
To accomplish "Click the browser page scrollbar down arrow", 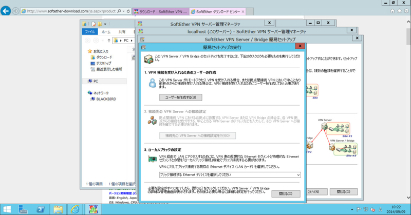I will tap(408, 198).
